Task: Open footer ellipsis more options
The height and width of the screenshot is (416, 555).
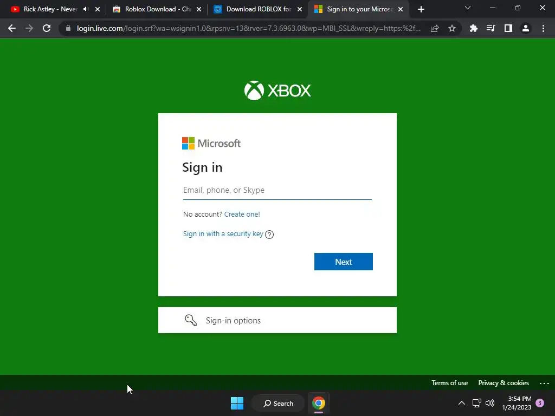Action: coord(544,383)
